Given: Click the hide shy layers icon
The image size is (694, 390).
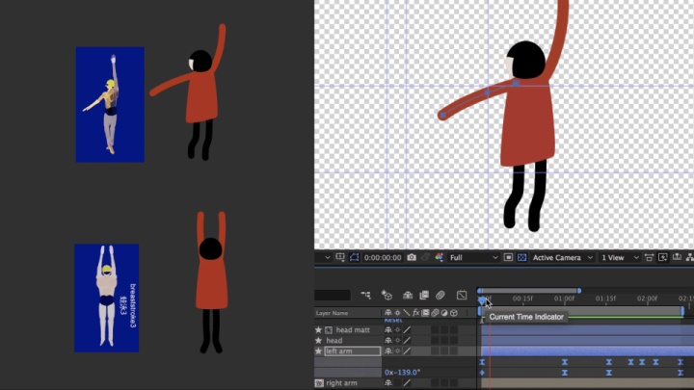Looking at the screenshot, I should tap(407, 296).
